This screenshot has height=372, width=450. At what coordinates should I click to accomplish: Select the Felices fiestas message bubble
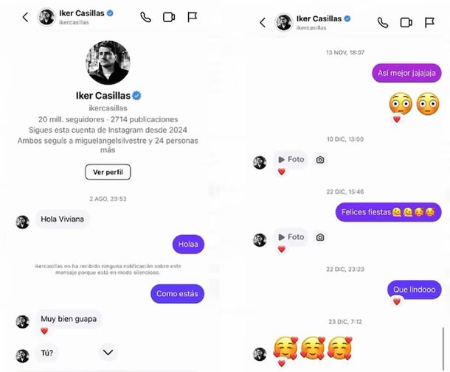(x=388, y=212)
